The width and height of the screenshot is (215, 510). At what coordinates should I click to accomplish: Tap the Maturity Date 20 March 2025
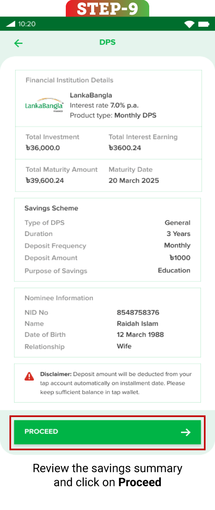point(134,180)
